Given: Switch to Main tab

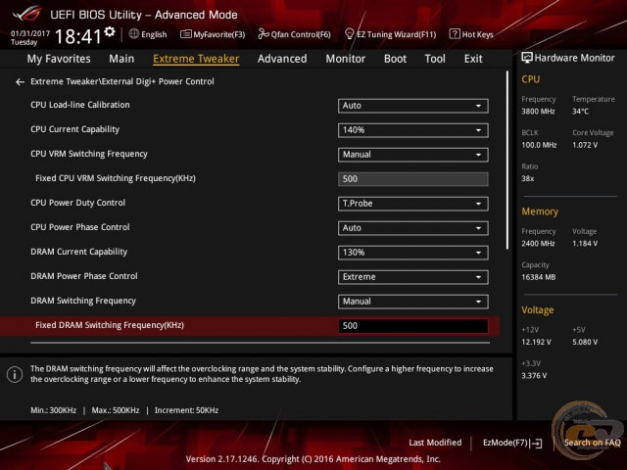Looking at the screenshot, I should click(x=121, y=59).
